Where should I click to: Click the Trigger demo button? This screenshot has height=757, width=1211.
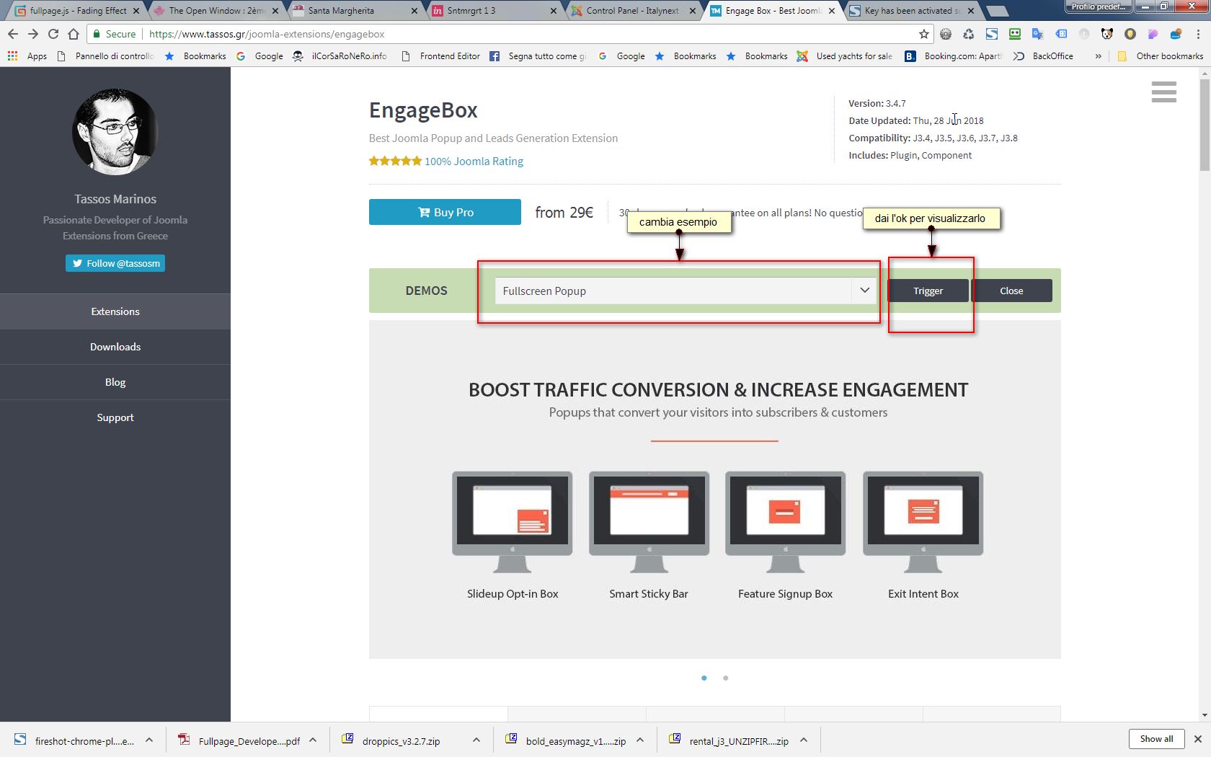(928, 291)
